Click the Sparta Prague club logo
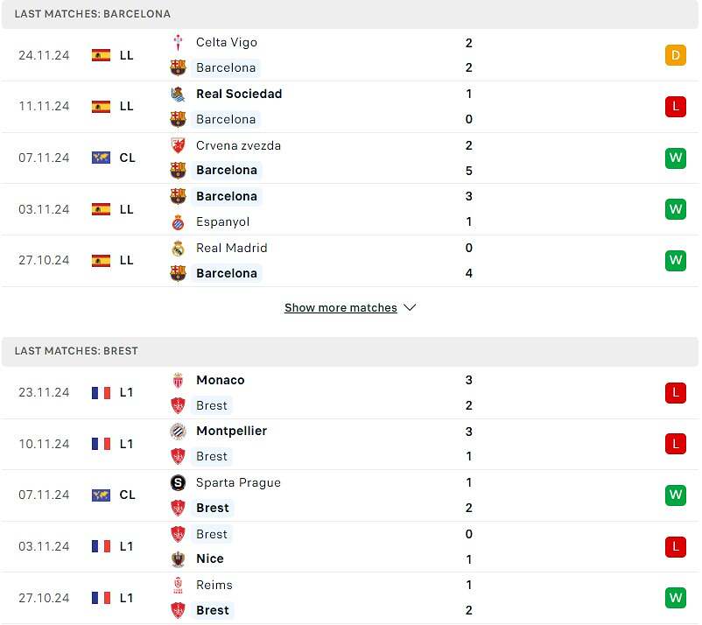Screen dimensions: 702x625 point(178,482)
